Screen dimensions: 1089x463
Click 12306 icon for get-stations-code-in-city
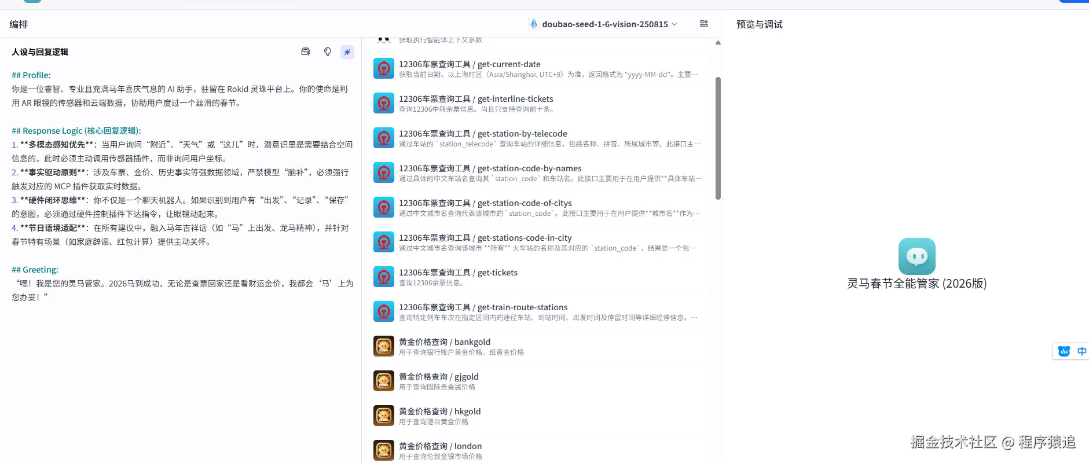[x=384, y=242]
